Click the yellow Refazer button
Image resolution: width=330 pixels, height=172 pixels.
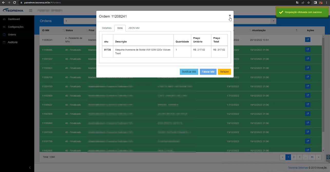(224, 72)
